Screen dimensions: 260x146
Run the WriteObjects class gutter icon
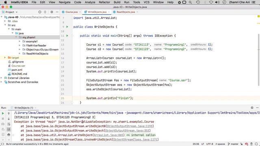(x=67, y=27)
